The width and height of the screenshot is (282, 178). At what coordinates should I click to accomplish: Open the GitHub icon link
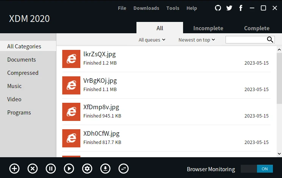218,8
